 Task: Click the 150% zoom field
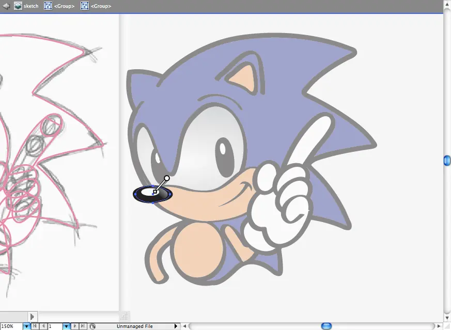[x=11, y=326]
